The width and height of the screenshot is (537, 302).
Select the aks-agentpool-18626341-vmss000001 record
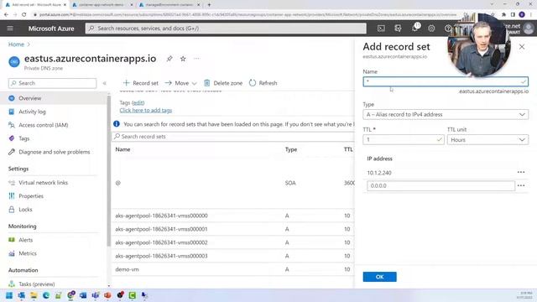tap(161, 229)
